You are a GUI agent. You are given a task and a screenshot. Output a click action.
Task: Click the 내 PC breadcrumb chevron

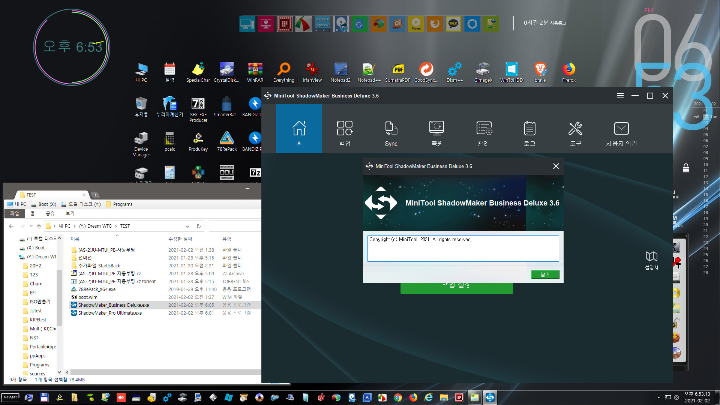coord(75,226)
